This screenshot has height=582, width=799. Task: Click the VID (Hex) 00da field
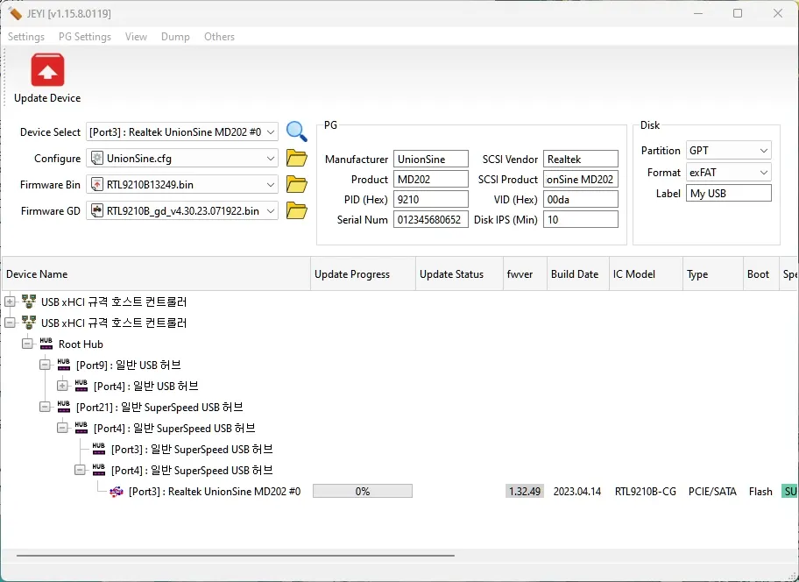pyautogui.click(x=580, y=199)
